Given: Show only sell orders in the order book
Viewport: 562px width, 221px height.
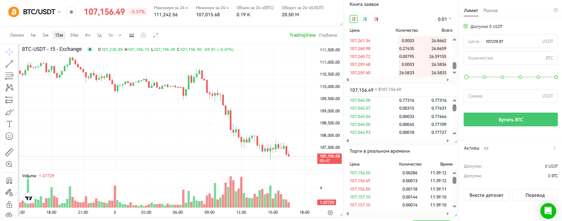Looking at the screenshot, I should coord(376,19).
